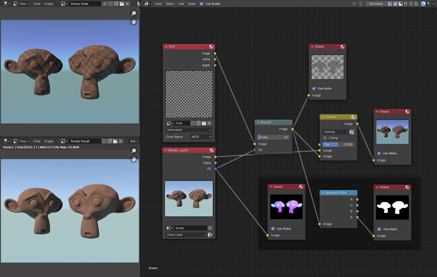Show only the red channel backdrop
The height and width of the screenshot is (277, 437).
tap(406, 4)
